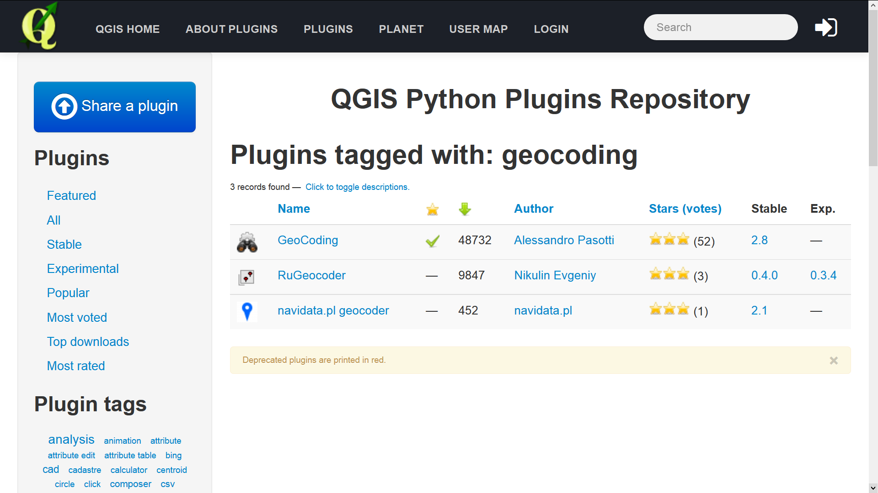Viewport: 878px width, 493px height.
Task: Open the Featured plugins list
Action: (x=71, y=196)
